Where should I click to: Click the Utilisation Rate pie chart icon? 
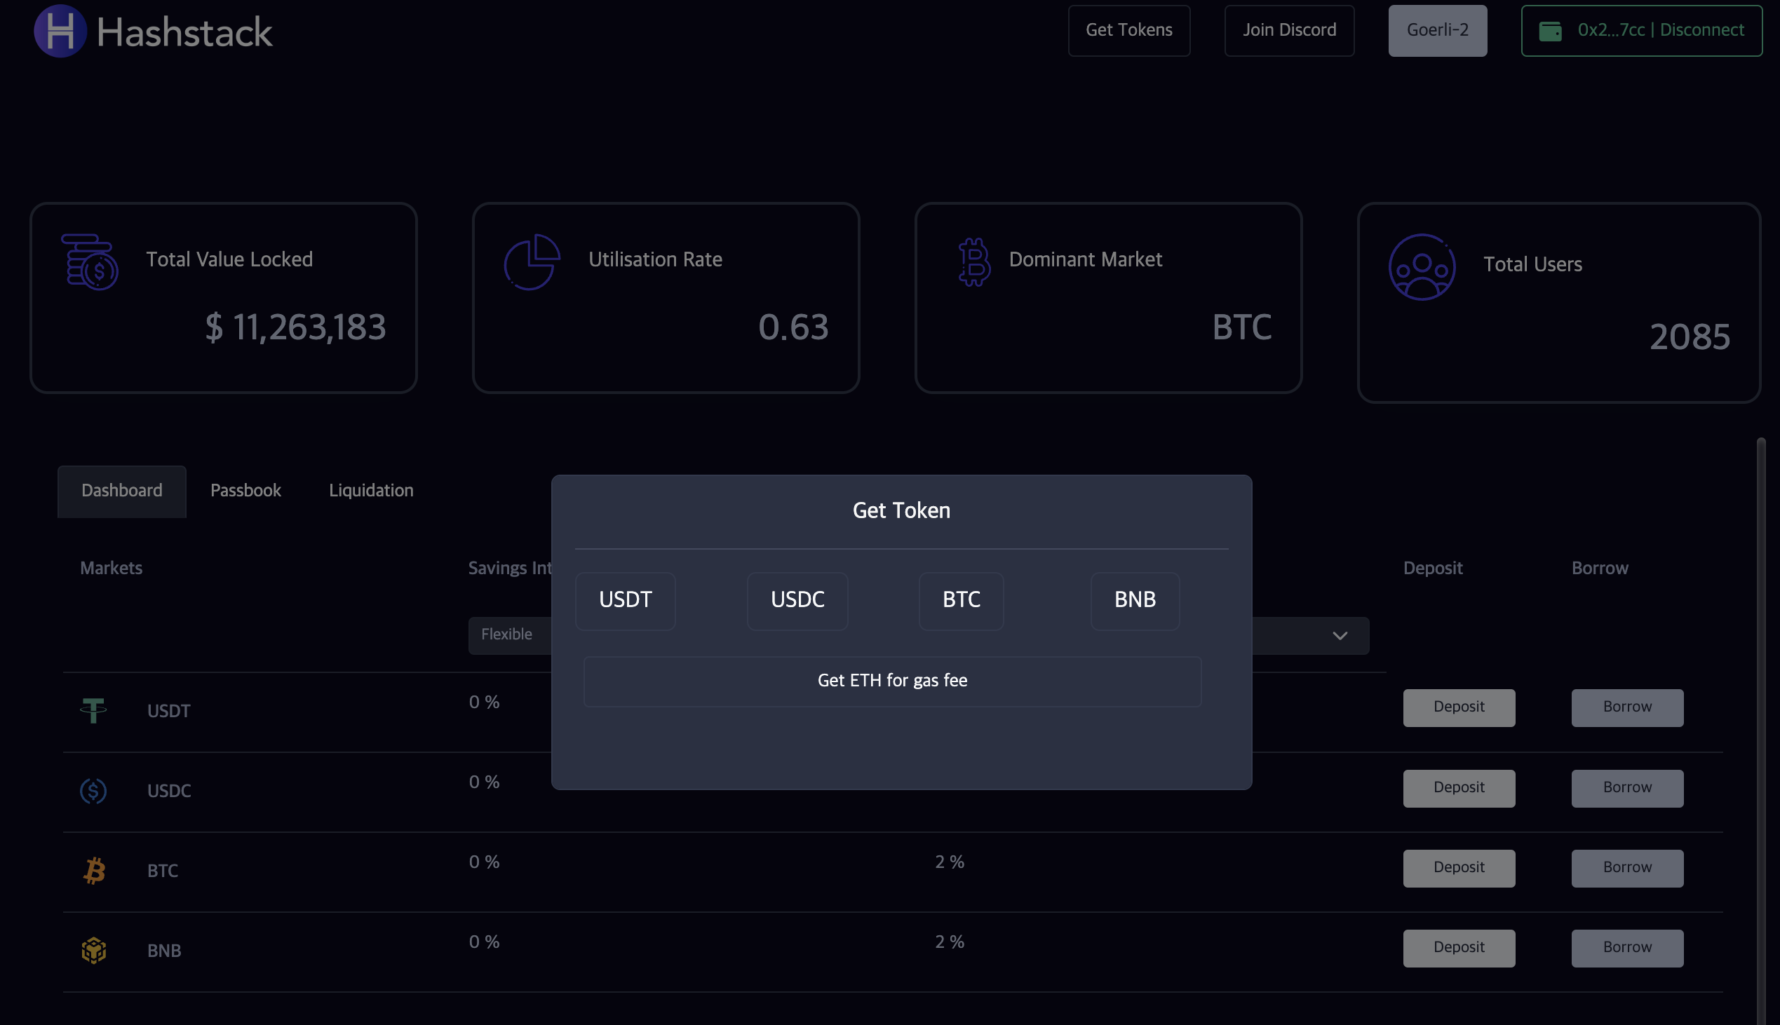(532, 262)
